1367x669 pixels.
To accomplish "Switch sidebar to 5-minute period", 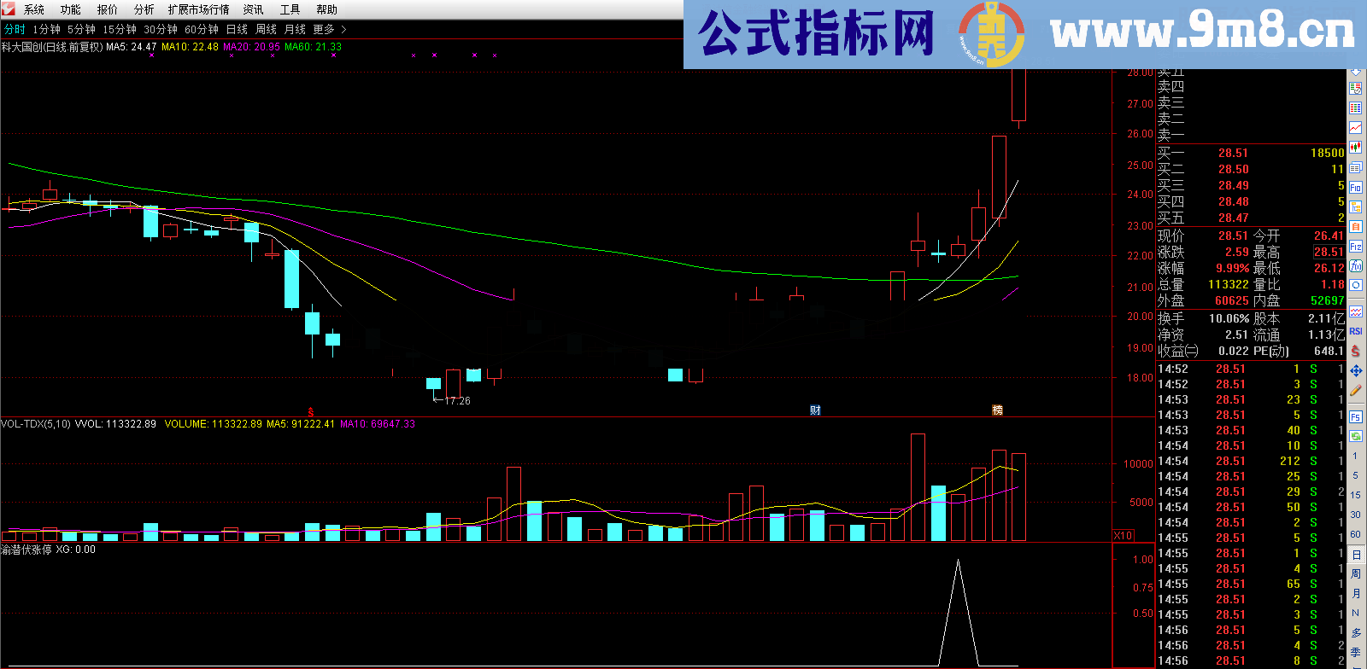I will (1356, 475).
